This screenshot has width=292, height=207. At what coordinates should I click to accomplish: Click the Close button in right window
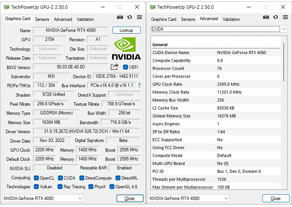click(x=276, y=198)
